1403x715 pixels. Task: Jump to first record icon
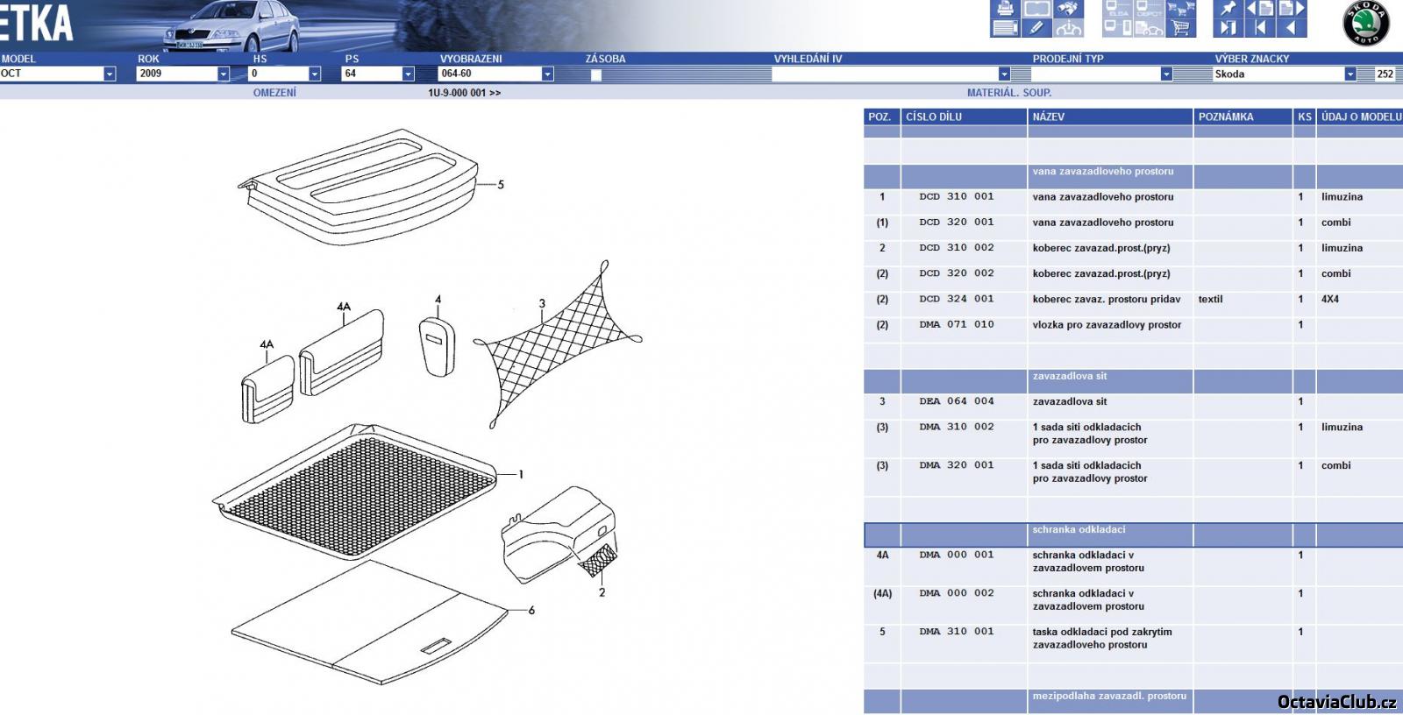[x=1260, y=28]
